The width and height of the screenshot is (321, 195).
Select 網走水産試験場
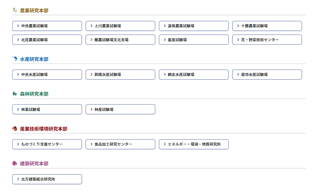194,74
